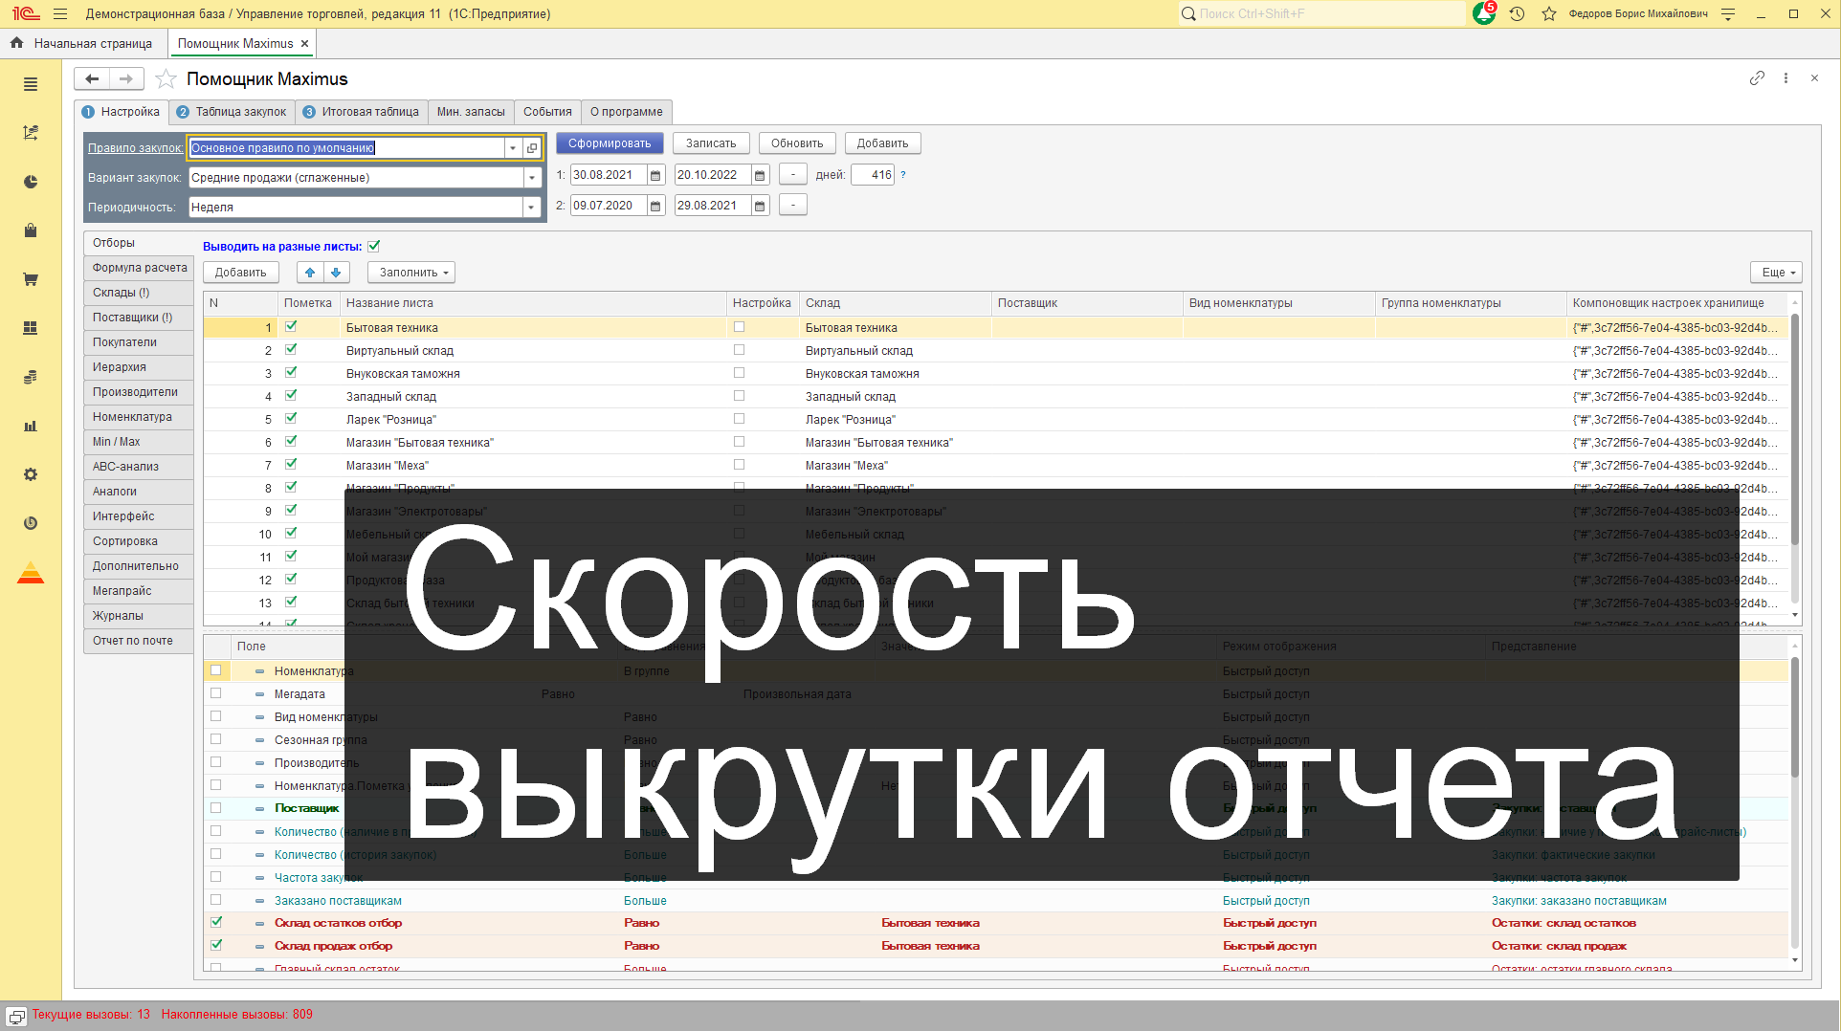
Task: Go forward with the right arrow button
Action: click(x=126, y=78)
